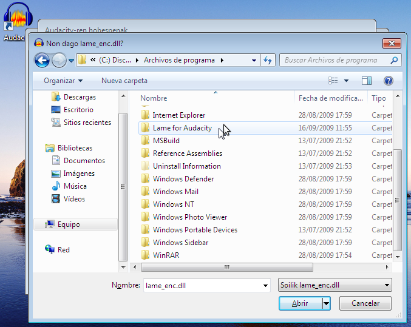Click the Reference Assemblies folder icon

145,153
